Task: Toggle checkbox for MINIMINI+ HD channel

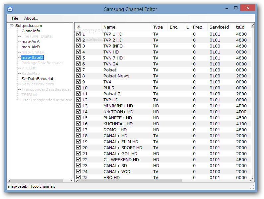Action: 79,106
